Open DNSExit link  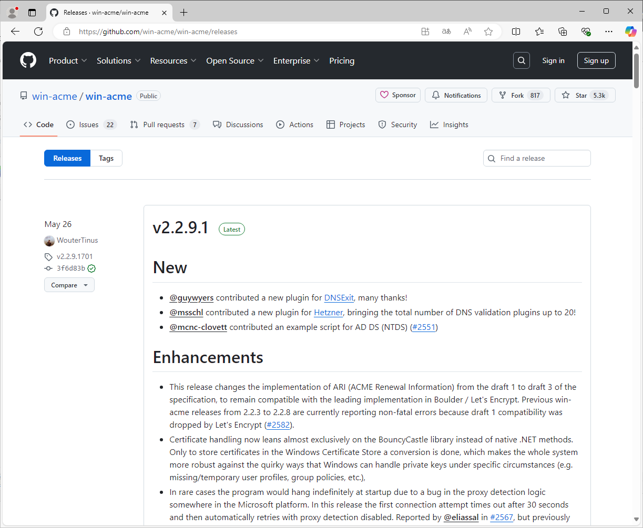pyautogui.click(x=339, y=298)
